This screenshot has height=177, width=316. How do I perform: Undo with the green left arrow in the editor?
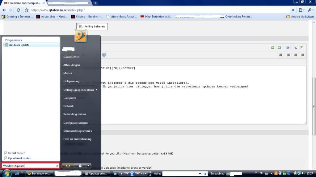[272, 48]
